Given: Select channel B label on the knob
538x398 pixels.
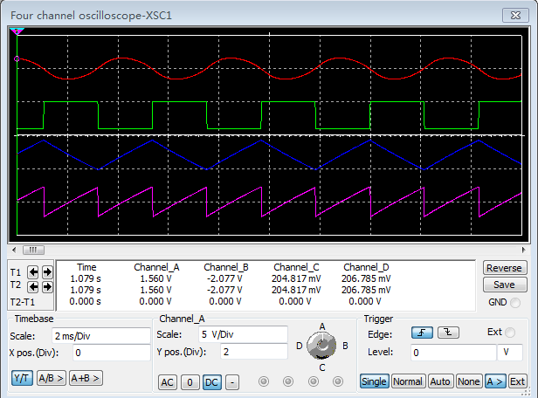Looking at the screenshot, I should pos(345,346).
